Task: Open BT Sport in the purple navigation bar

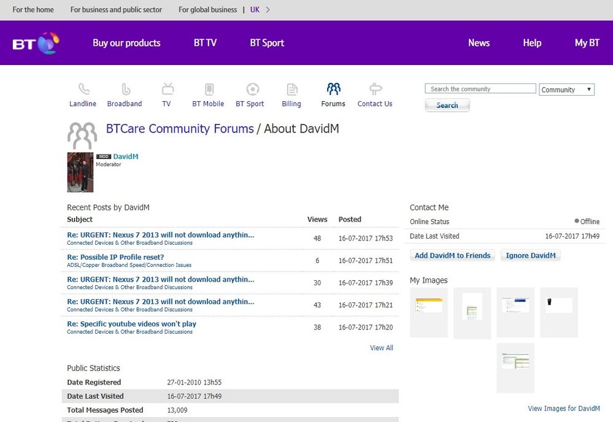Action: click(x=267, y=43)
